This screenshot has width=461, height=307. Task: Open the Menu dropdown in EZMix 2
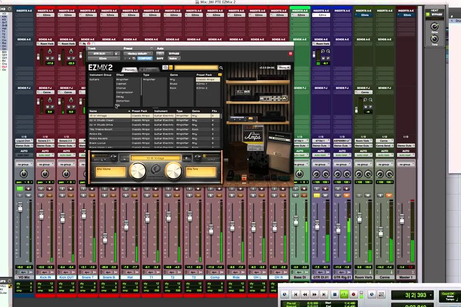[284, 67]
